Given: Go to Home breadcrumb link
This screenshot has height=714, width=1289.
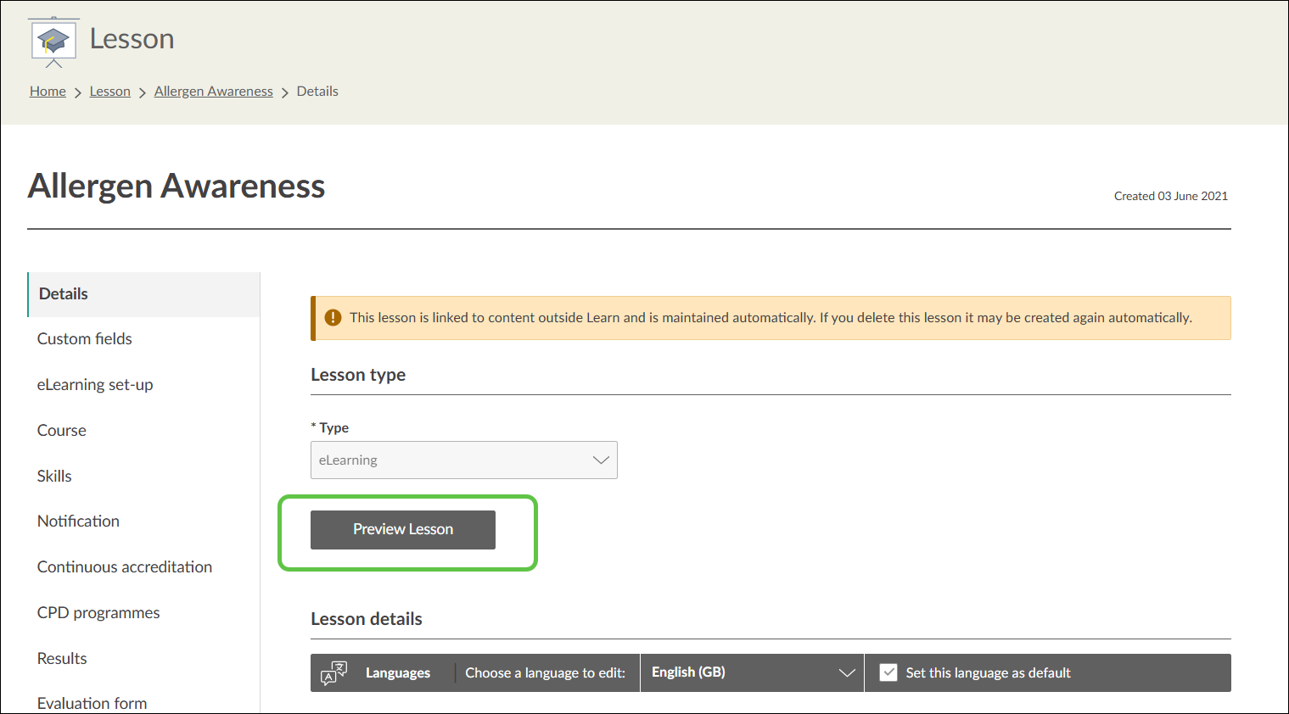Looking at the screenshot, I should click(48, 92).
